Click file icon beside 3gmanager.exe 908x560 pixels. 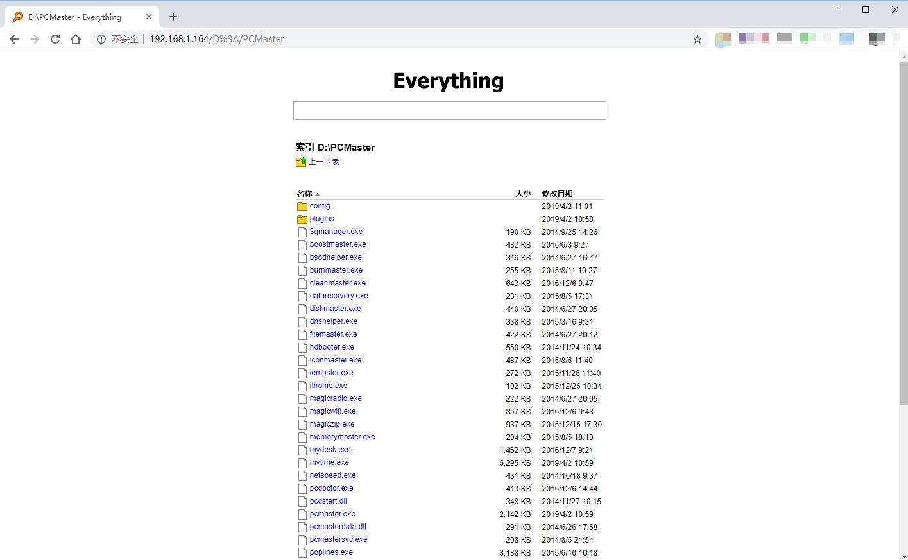tap(302, 232)
